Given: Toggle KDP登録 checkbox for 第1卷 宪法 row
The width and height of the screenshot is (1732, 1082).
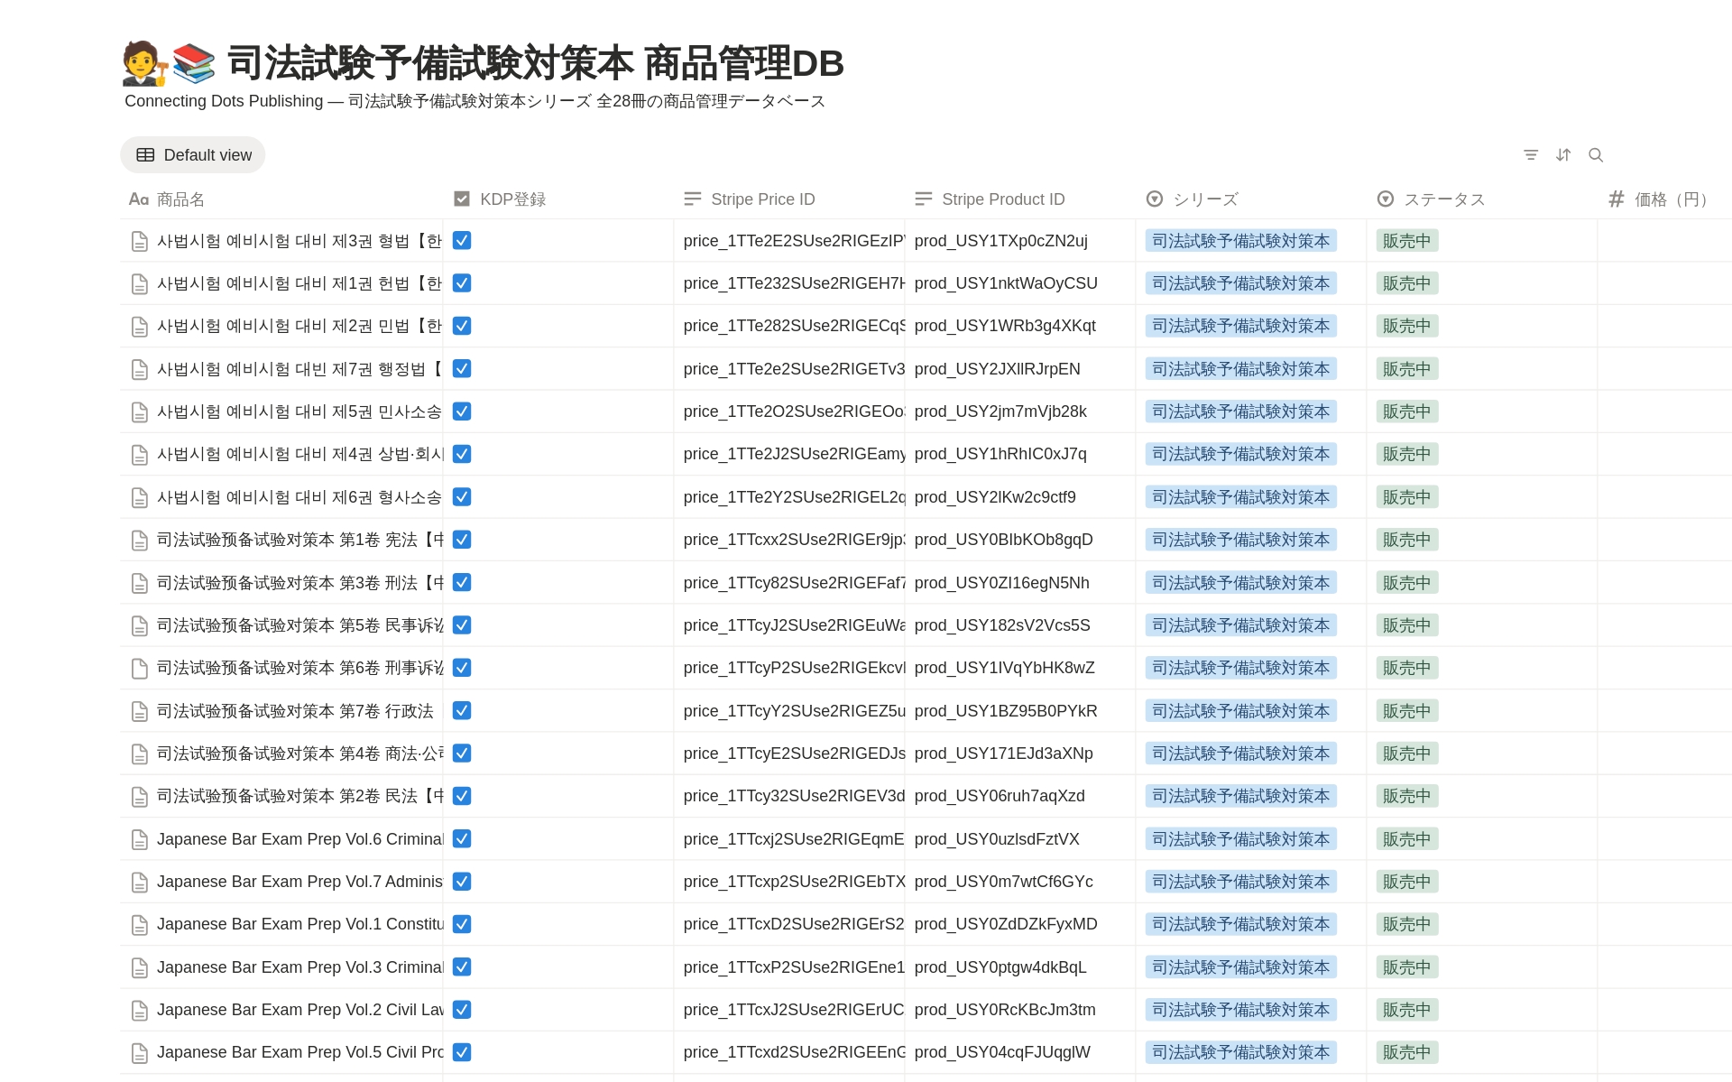Looking at the screenshot, I should coord(462,540).
